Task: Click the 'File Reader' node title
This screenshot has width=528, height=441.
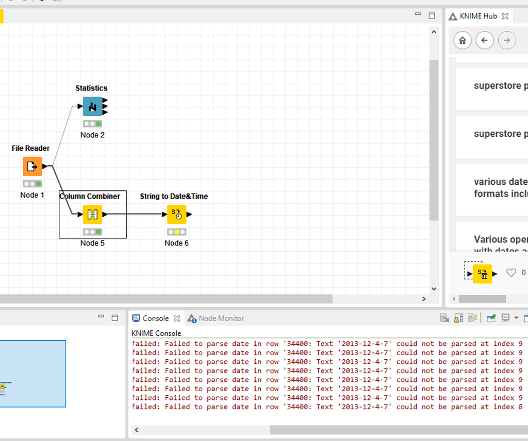Action: tap(30, 148)
